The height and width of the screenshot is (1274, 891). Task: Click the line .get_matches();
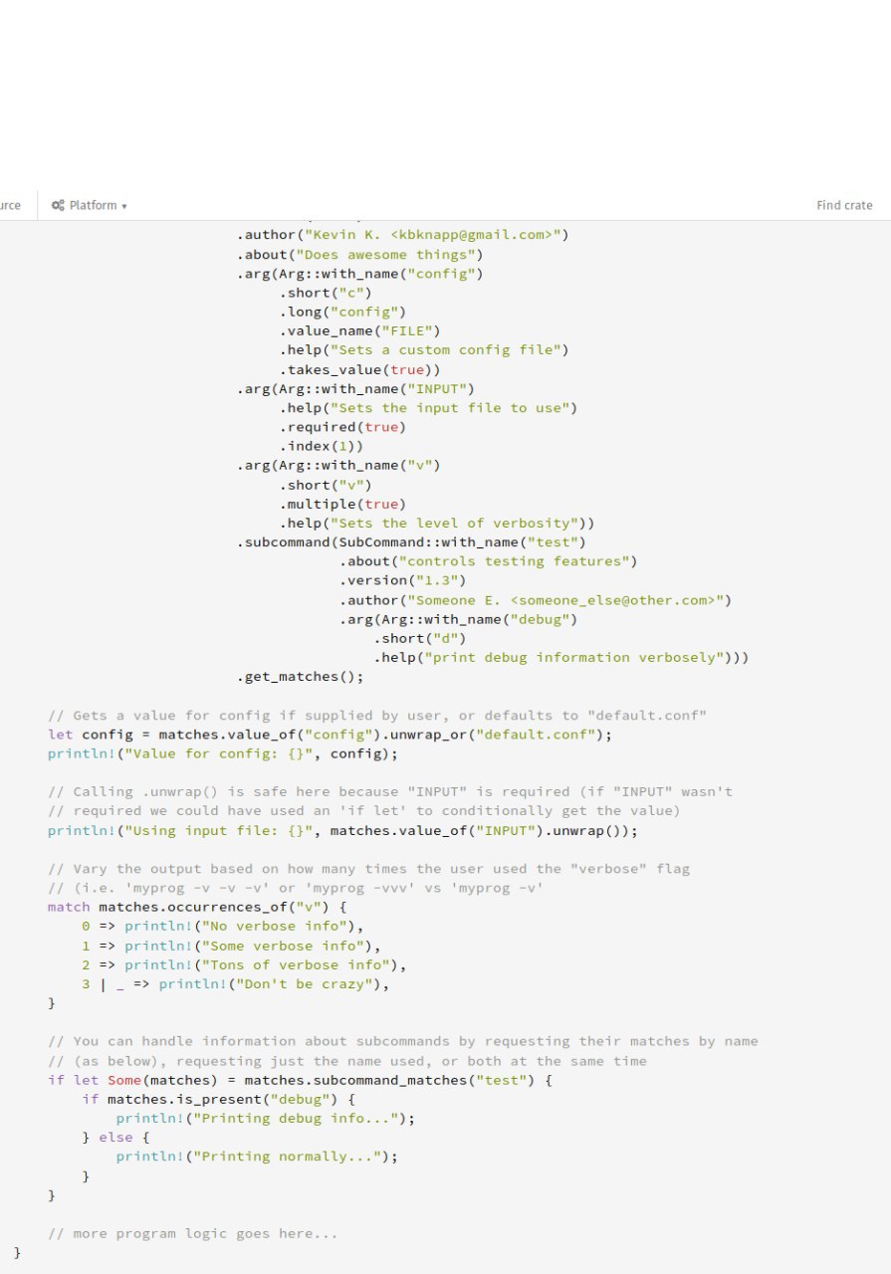[x=300, y=677]
